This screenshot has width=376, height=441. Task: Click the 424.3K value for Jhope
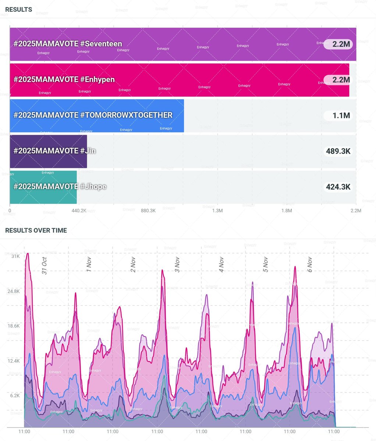click(x=338, y=187)
